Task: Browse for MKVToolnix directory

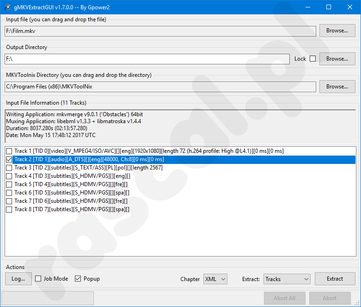Action: coord(337,87)
